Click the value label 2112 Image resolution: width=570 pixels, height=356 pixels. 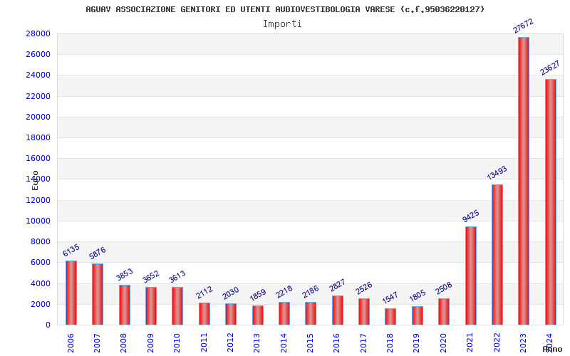pyautogui.click(x=204, y=293)
